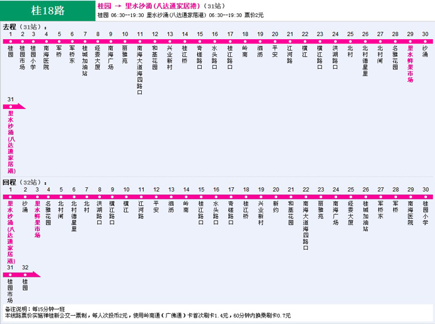Click 洪湖路口 under 去程 station 24
Screen dimensions: 435x324
coord(335,57)
